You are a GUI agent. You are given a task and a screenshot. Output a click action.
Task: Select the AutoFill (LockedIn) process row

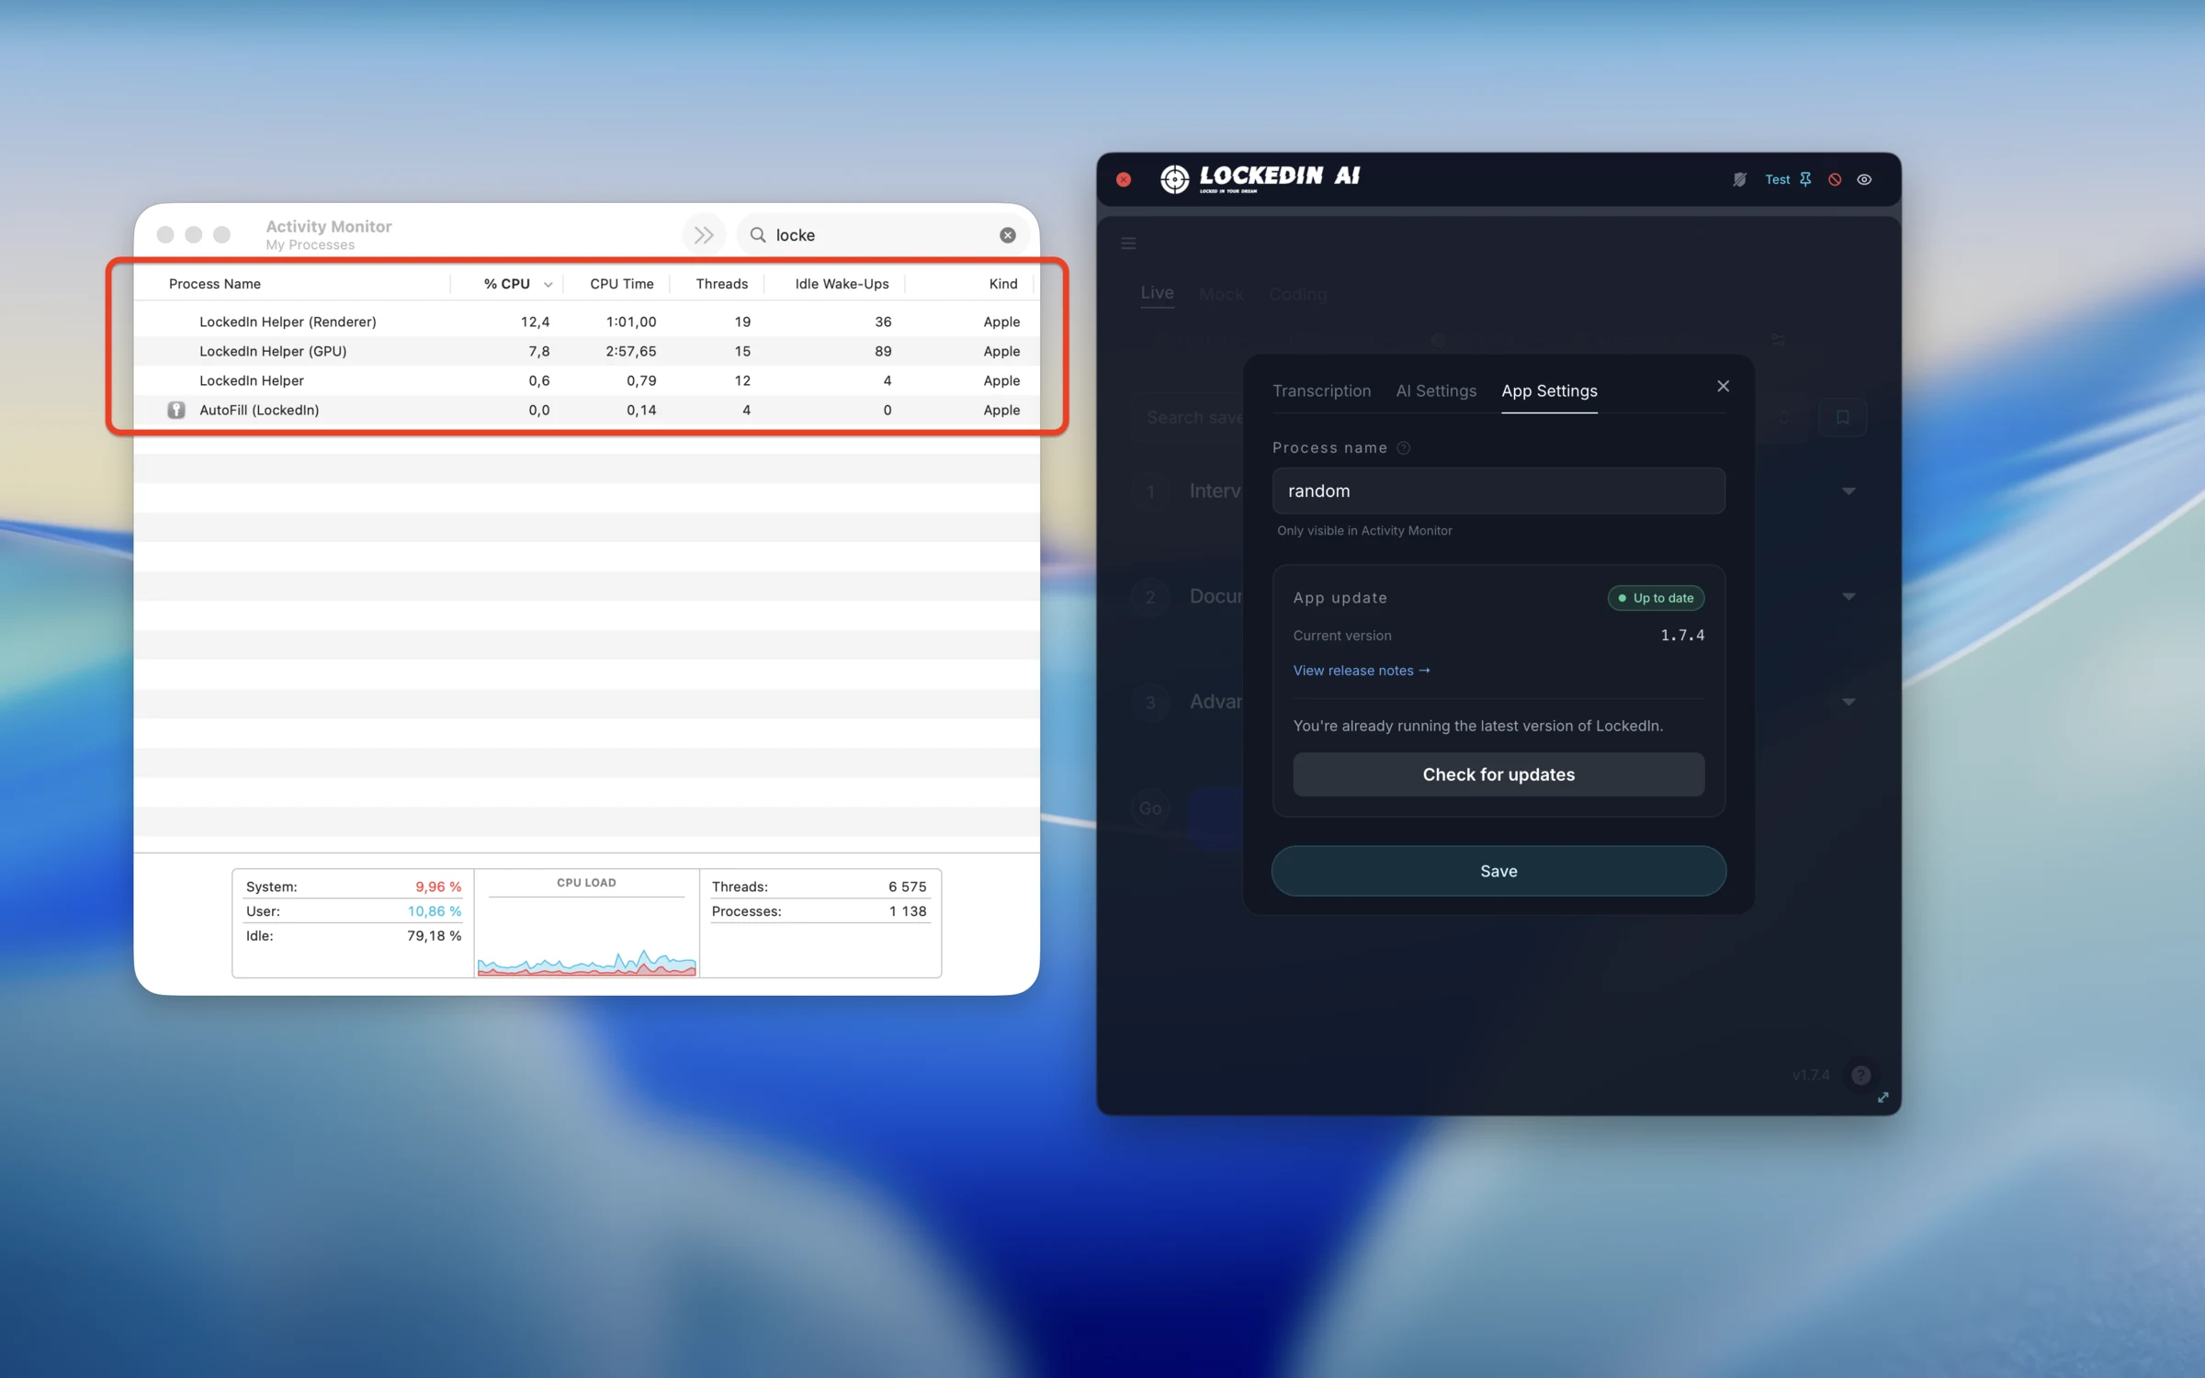[x=586, y=410]
